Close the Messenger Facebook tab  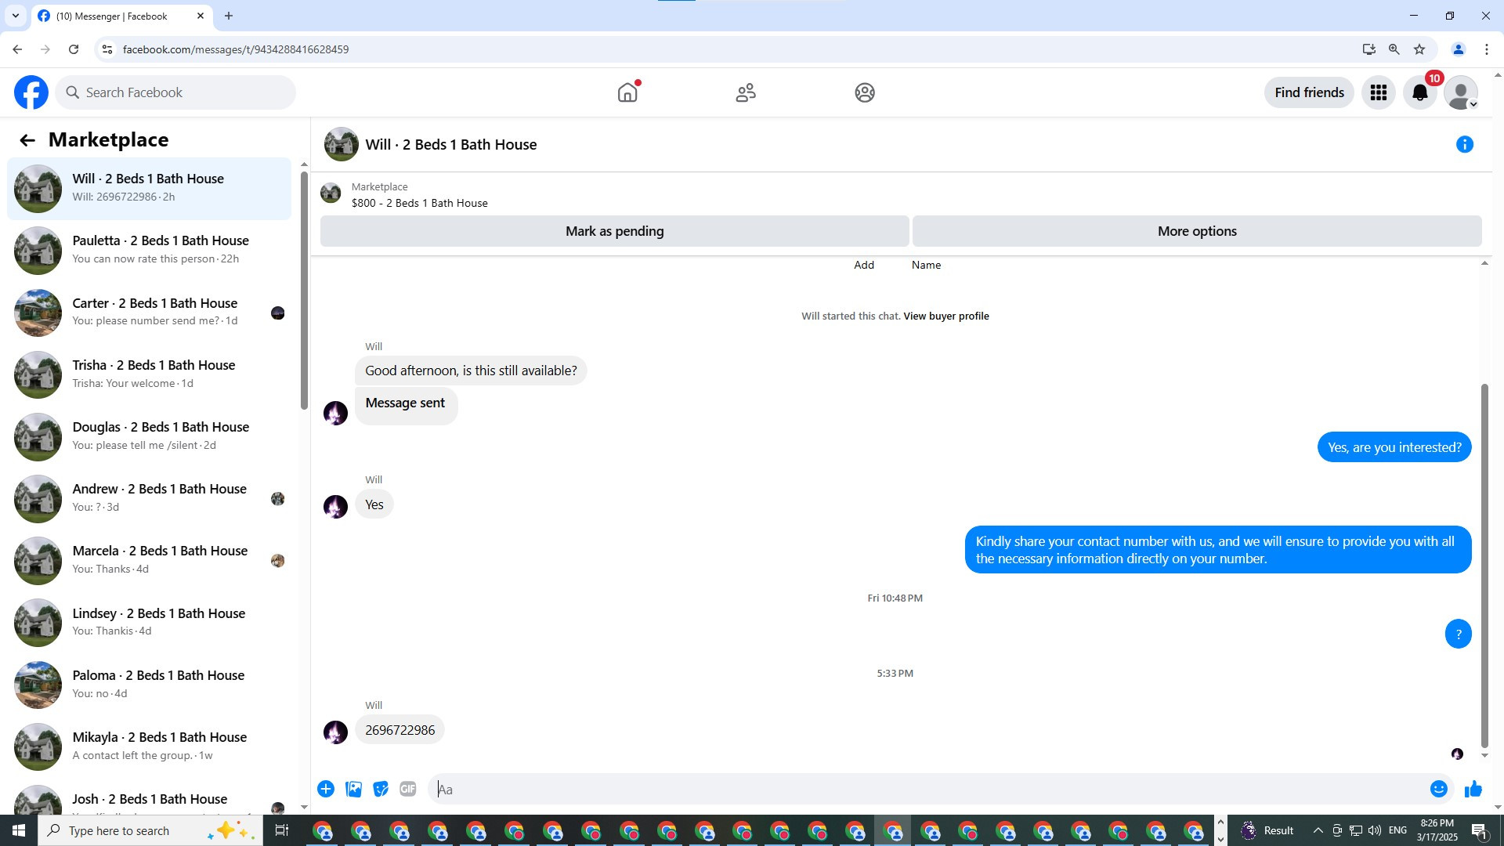click(201, 16)
